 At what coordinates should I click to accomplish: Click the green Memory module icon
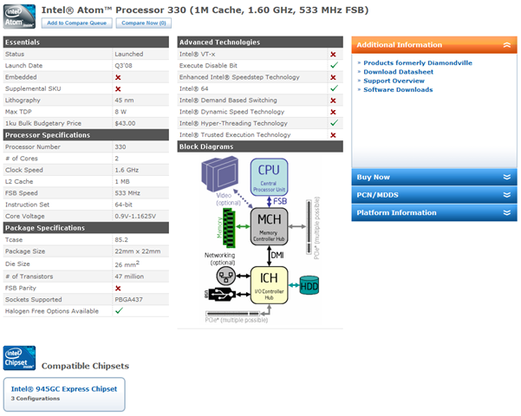point(229,228)
